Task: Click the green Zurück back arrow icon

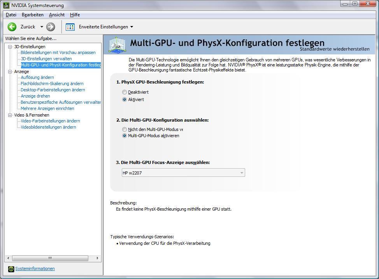Action: (x=12, y=27)
